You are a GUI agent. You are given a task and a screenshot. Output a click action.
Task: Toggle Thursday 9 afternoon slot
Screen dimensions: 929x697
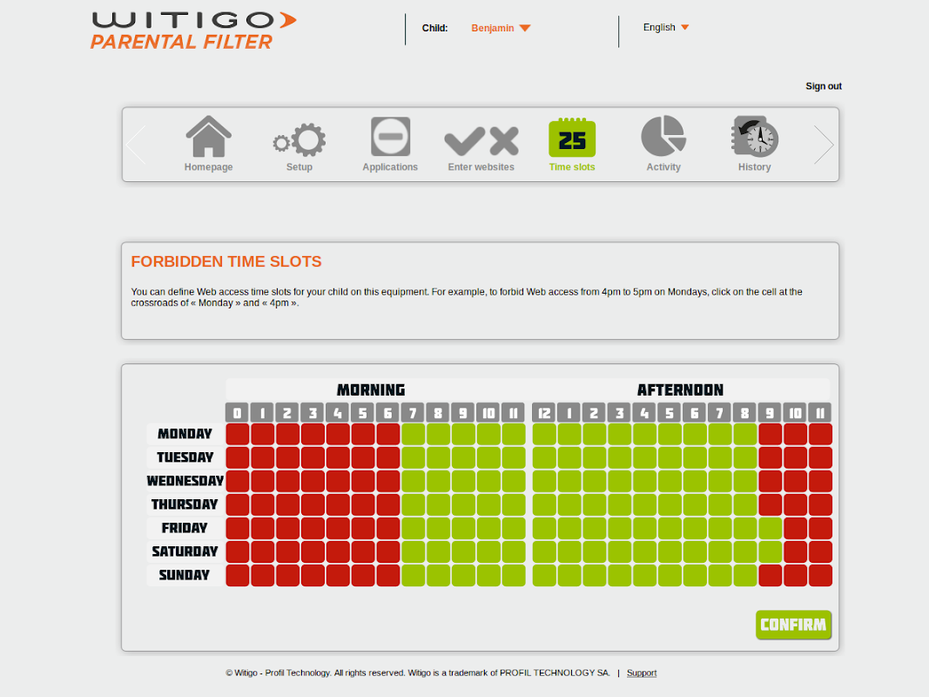coord(770,505)
